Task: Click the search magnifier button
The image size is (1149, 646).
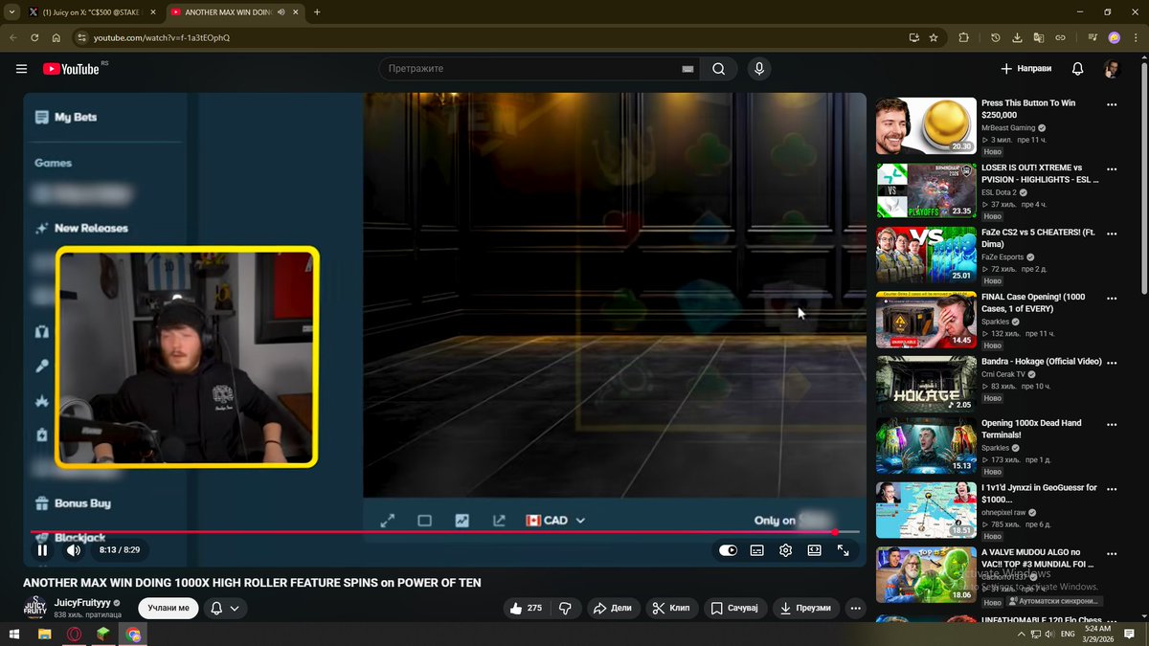Action: (x=718, y=69)
